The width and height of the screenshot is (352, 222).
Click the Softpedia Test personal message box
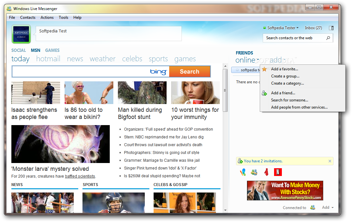click(x=109, y=34)
